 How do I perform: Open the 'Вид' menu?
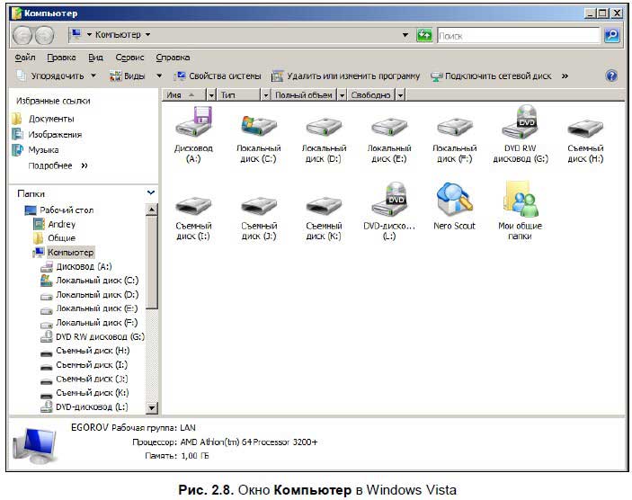(x=95, y=58)
